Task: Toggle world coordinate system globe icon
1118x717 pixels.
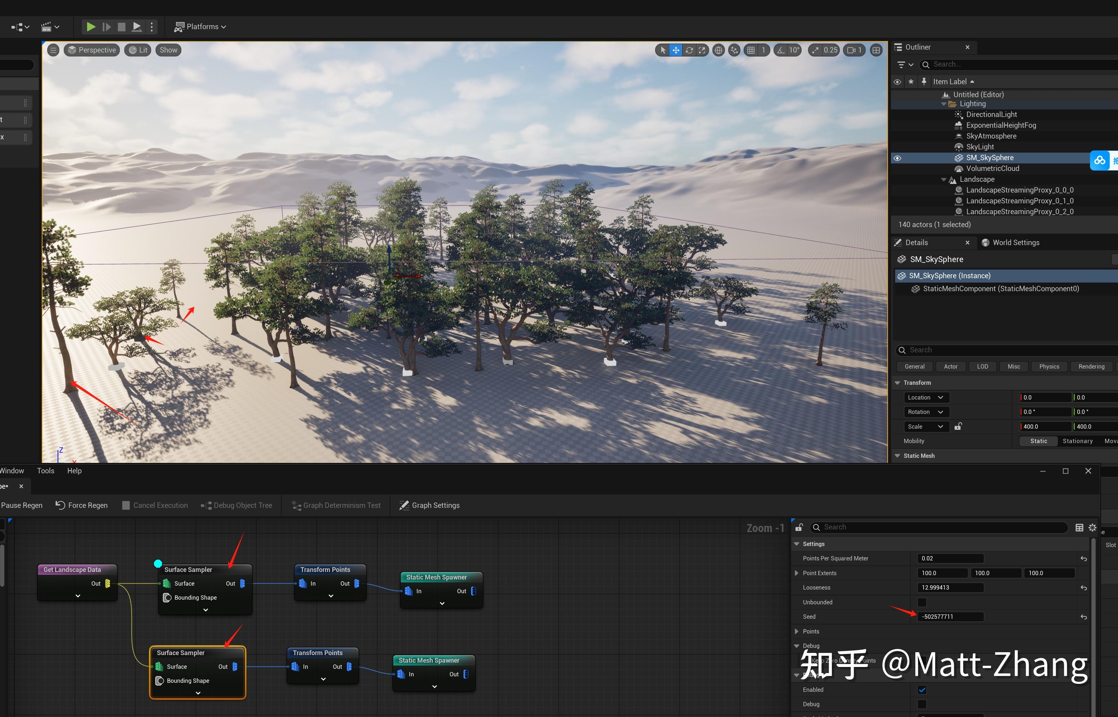Action: 719,50
